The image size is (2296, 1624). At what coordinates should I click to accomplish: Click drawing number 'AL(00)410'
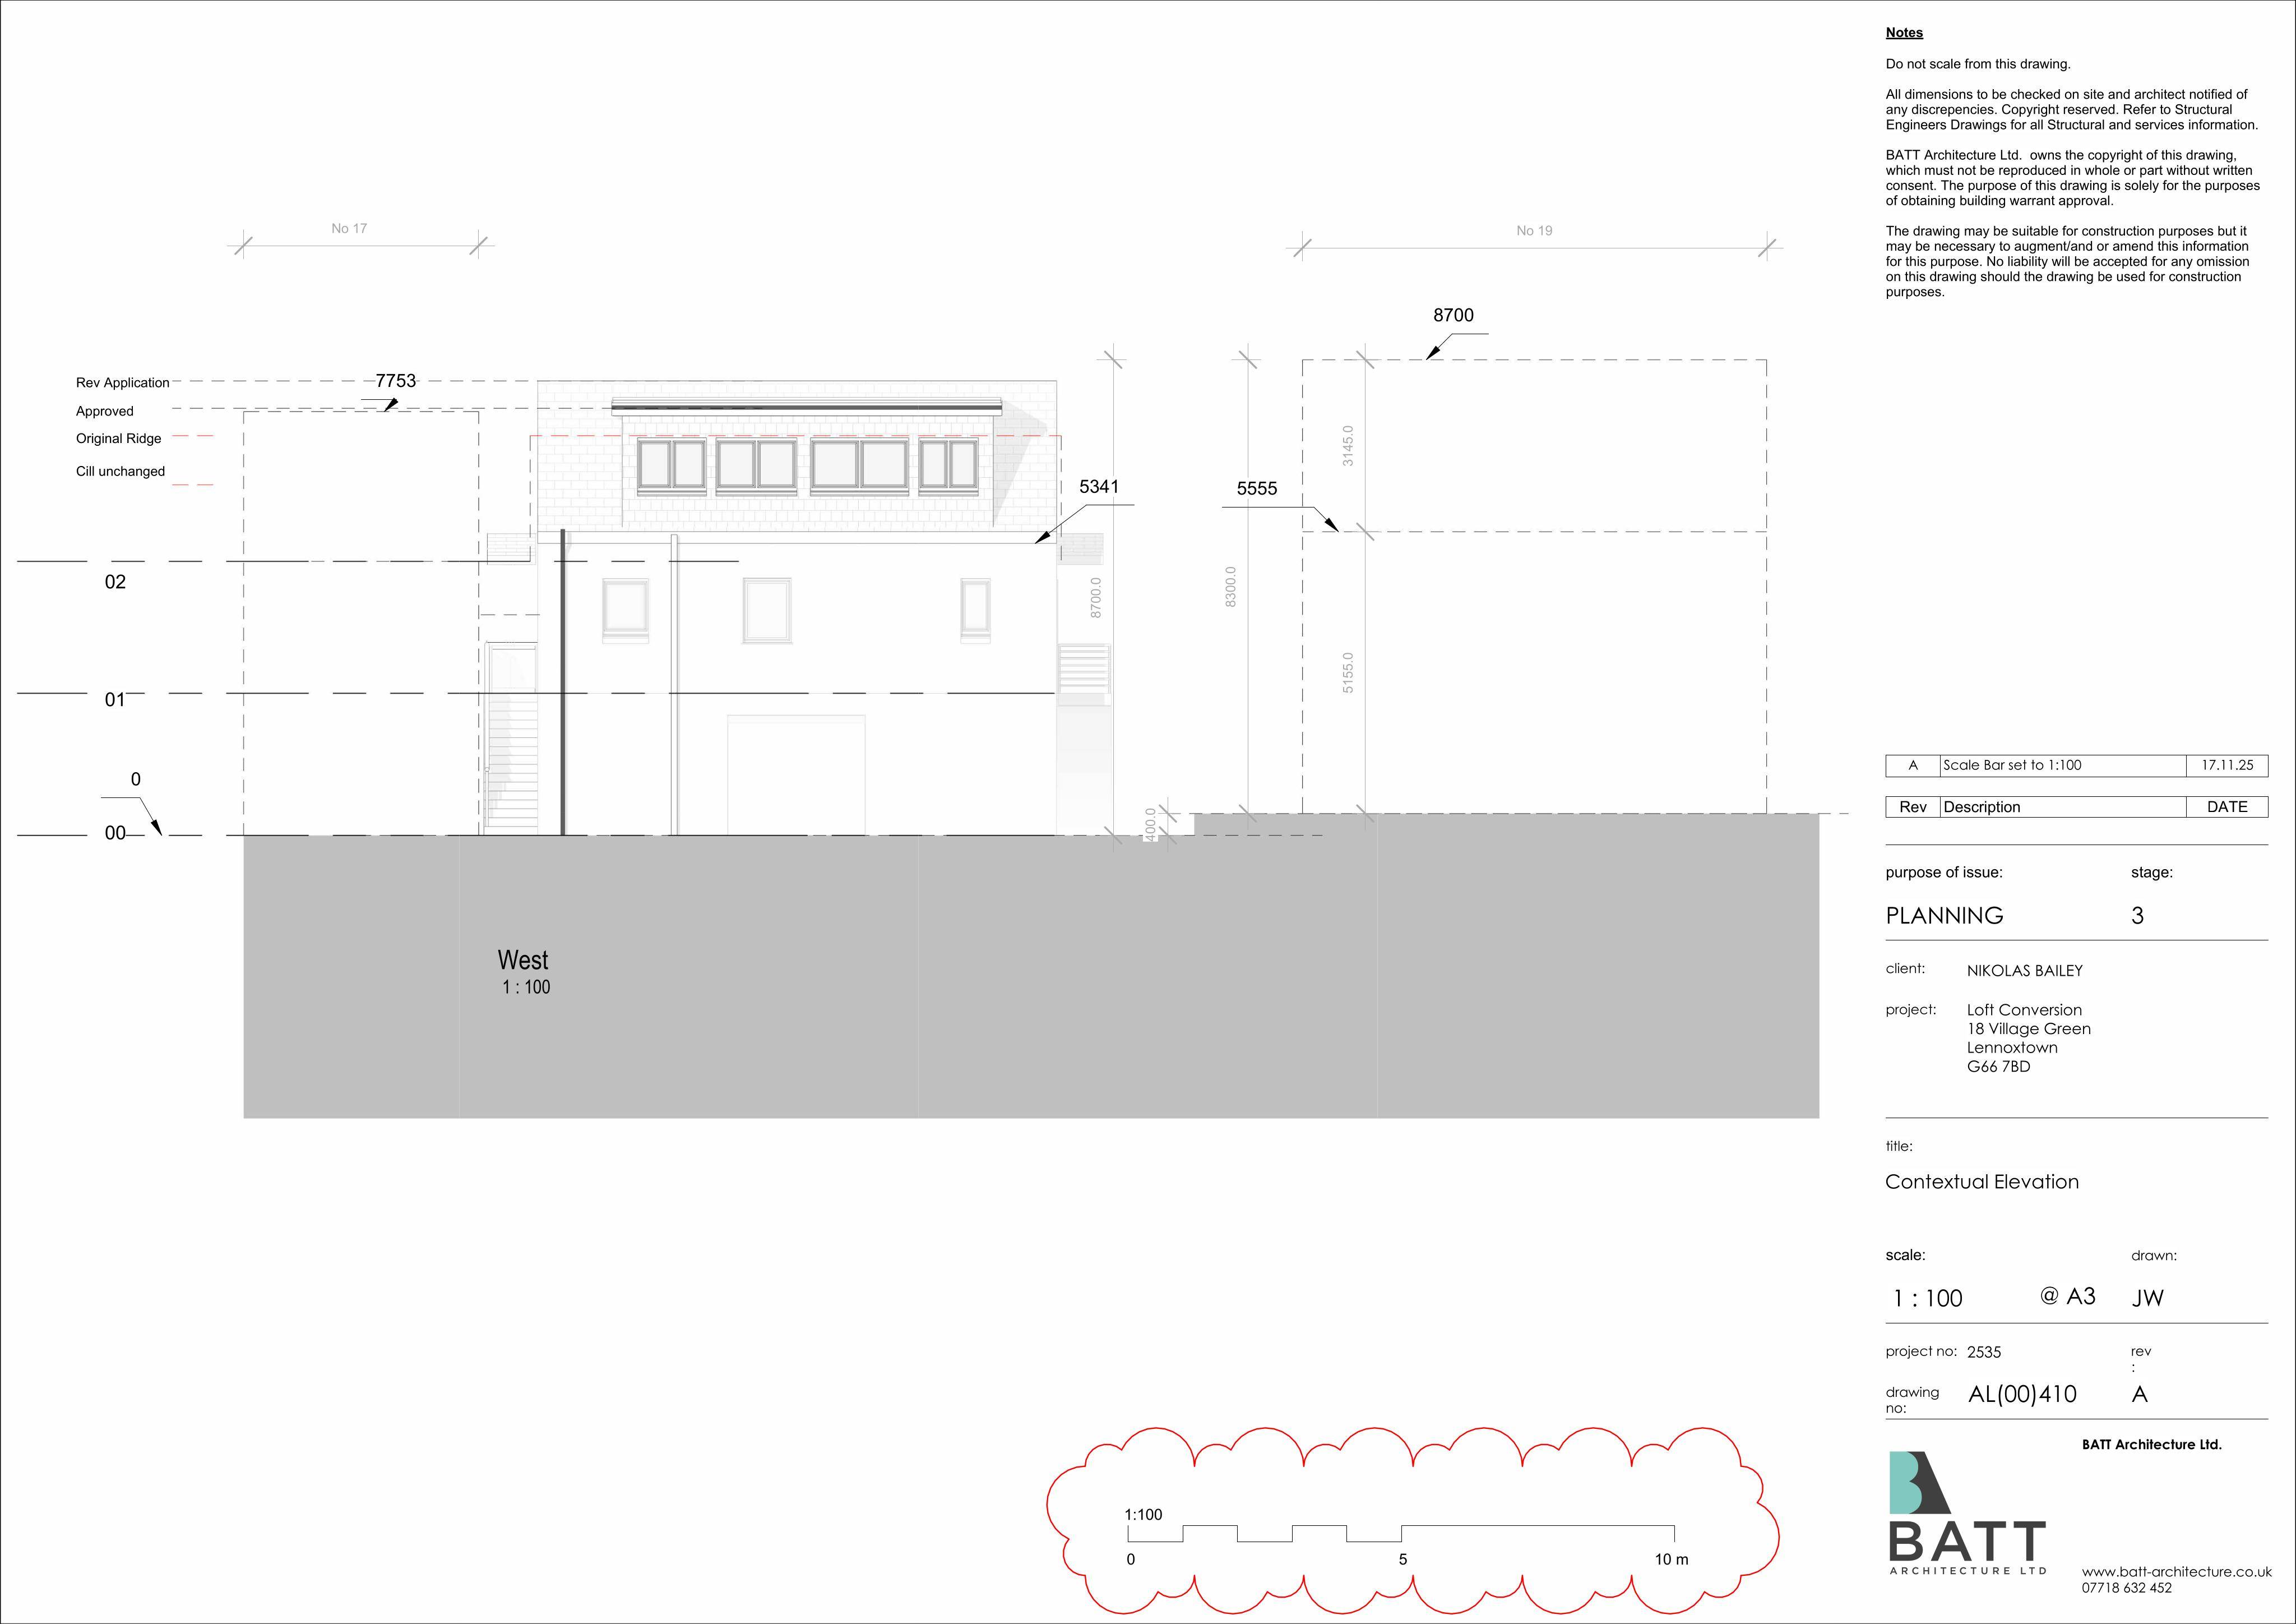[2022, 1394]
